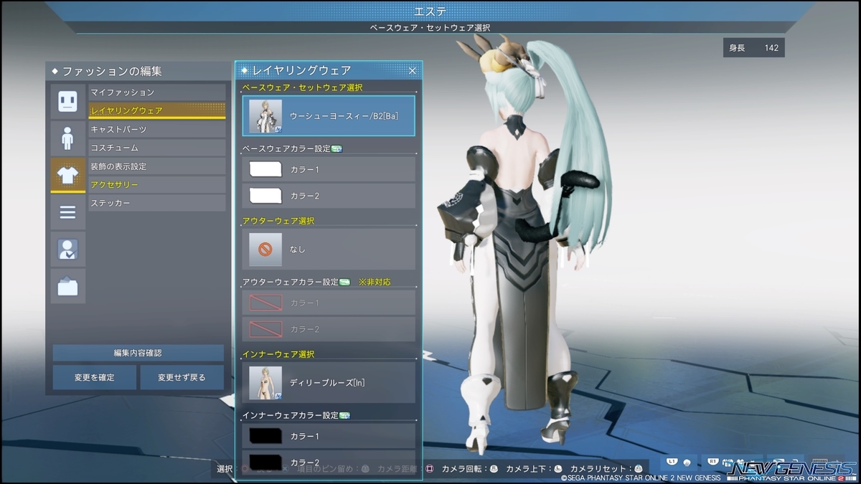This screenshot has width=861, height=484.
Task: Click カメラリセット hint at bottom
Action: (x=606, y=469)
